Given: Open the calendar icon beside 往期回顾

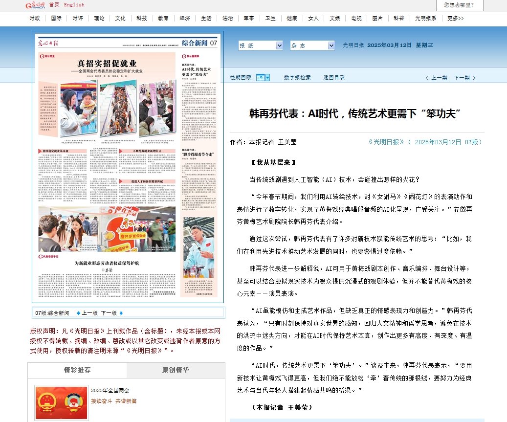Looking at the screenshot, I should pos(261,77).
